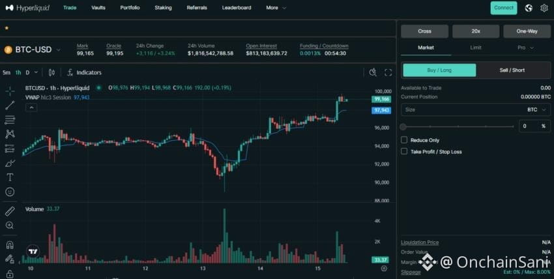Open the Trade navigation item
The height and width of the screenshot is (279, 554).
pyautogui.click(x=70, y=8)
